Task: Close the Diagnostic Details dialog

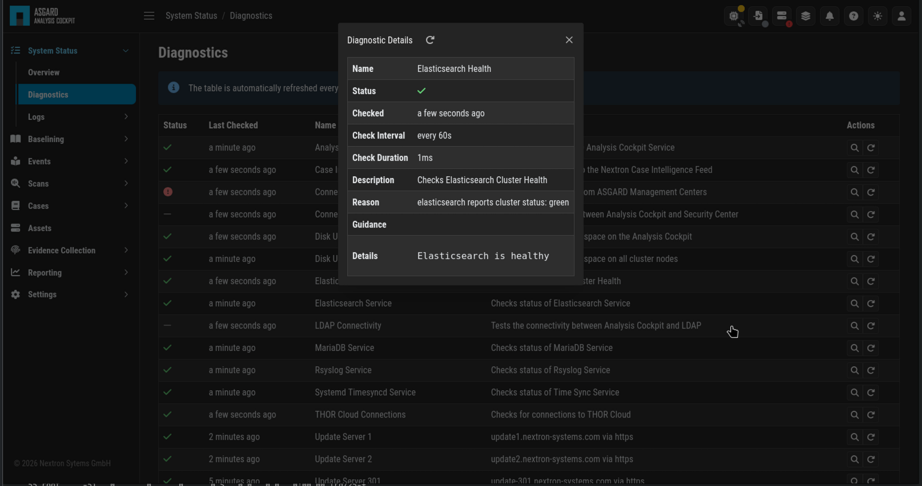Action: (569, 40)
